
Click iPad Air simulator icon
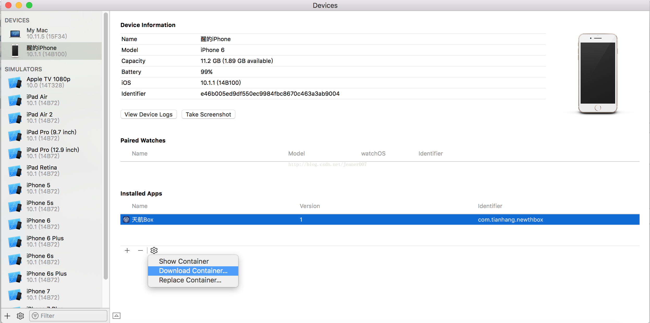click(x=15, y=100)
